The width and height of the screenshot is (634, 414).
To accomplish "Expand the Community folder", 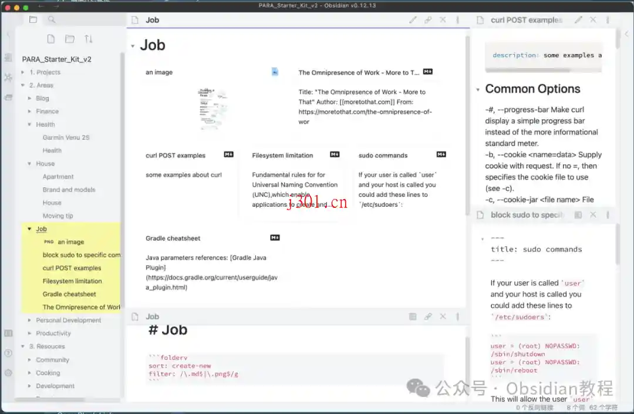I will [29, 360].
